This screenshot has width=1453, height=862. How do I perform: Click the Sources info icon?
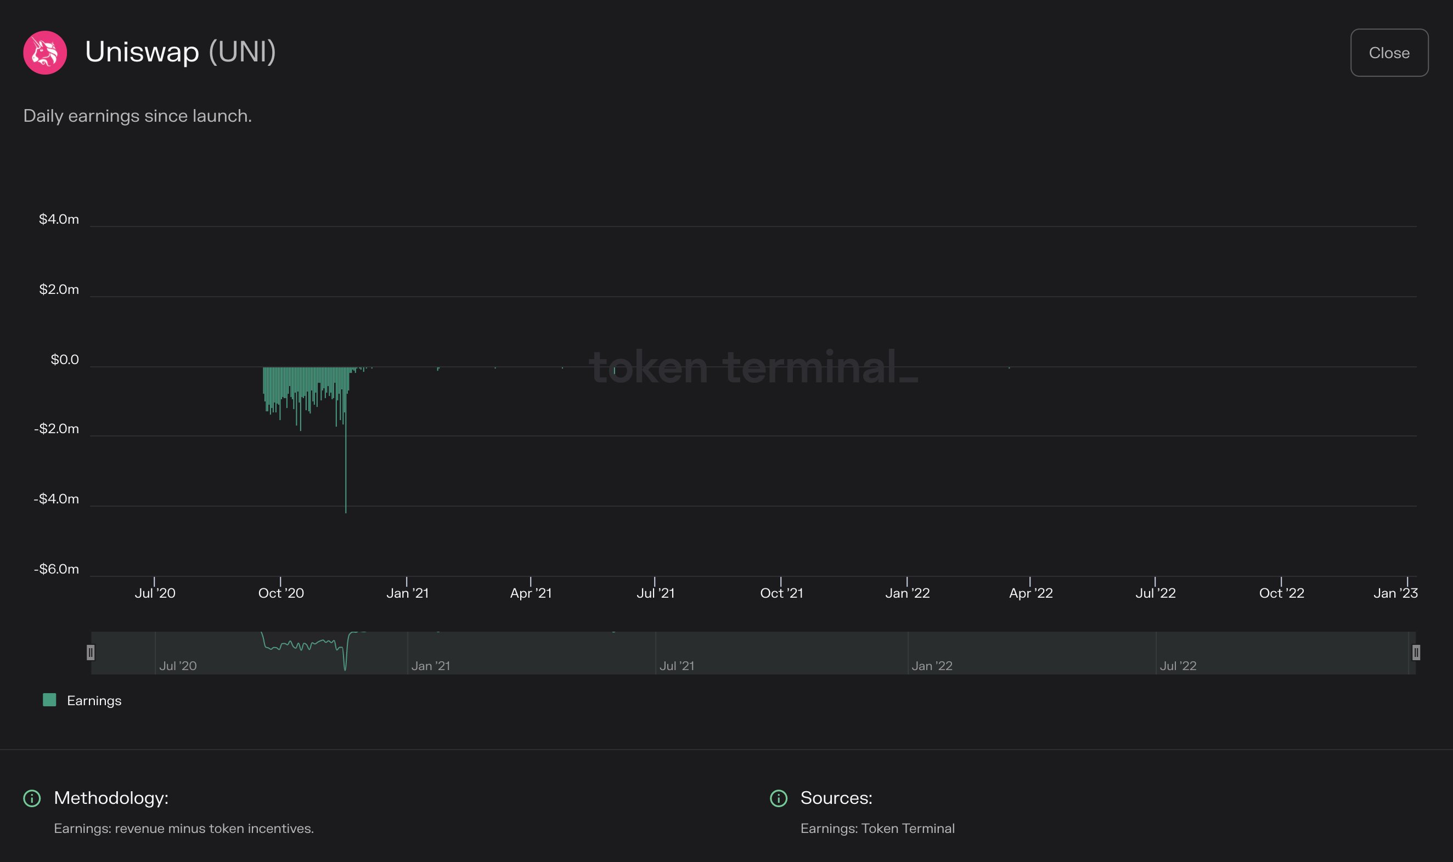tap(778, 798)
